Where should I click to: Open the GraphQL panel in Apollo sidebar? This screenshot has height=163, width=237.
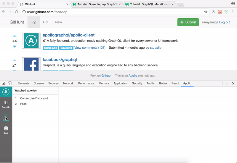(6, 104)
